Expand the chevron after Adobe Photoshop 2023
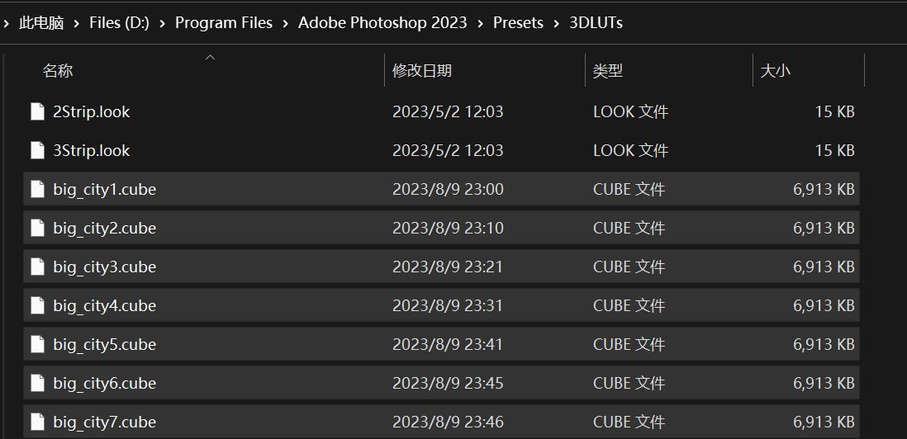The height and width of the screenshot is (439, 907). tap(480, 23)
